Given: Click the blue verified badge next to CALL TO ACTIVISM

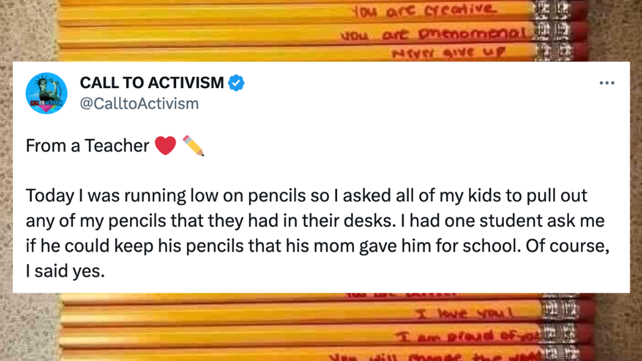Looking at the screenshot, I should [236, 81].
